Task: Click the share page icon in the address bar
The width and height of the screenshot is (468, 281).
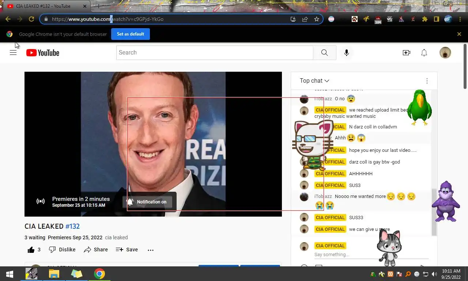Action: pyautogui.click(x=305, y=19)
